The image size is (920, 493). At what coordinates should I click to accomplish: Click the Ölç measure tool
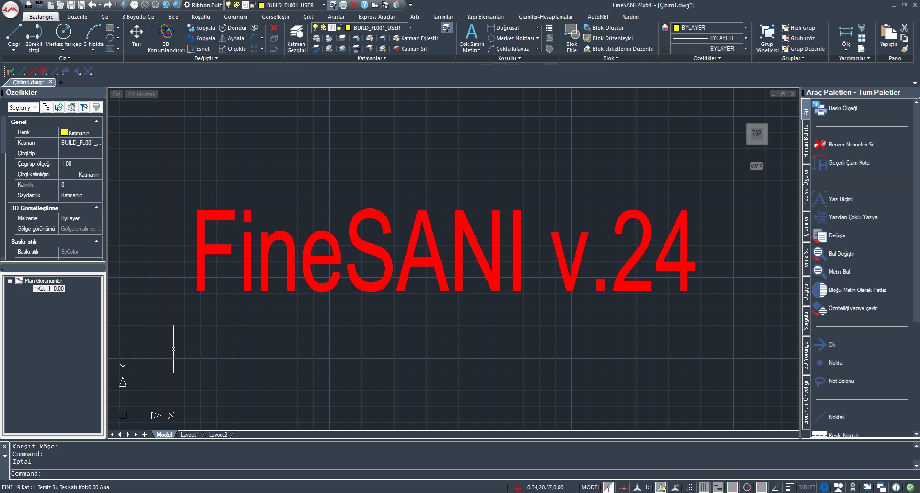(846, 37)
